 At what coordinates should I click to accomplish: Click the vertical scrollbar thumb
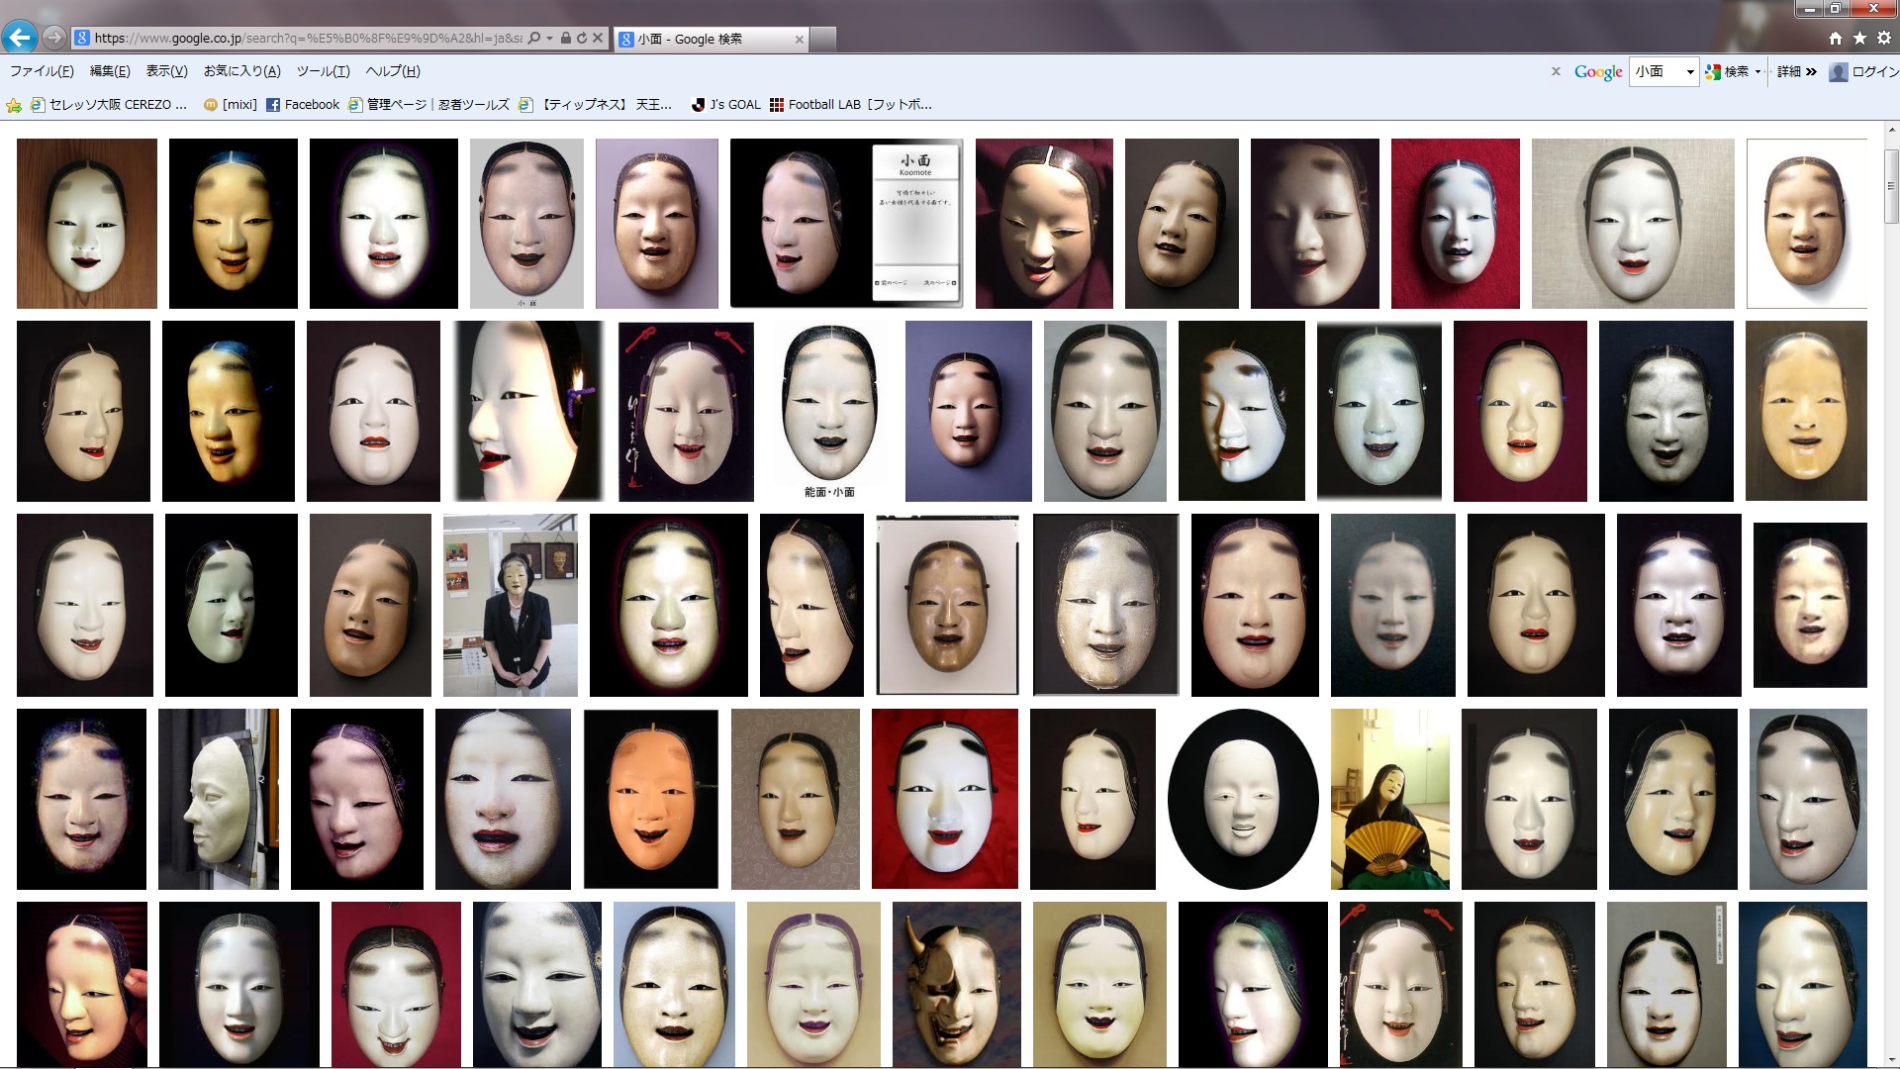[x=1891, y=186]
